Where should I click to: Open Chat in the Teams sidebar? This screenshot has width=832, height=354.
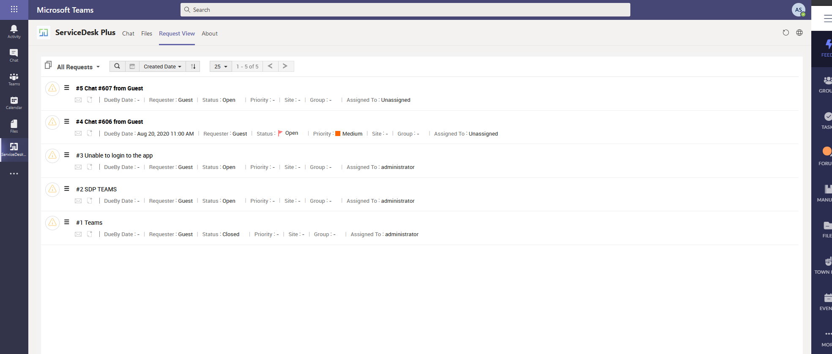[14, 55]
